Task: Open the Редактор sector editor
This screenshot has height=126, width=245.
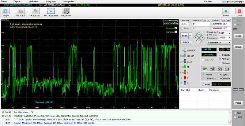Action: (x=66, y=12)
